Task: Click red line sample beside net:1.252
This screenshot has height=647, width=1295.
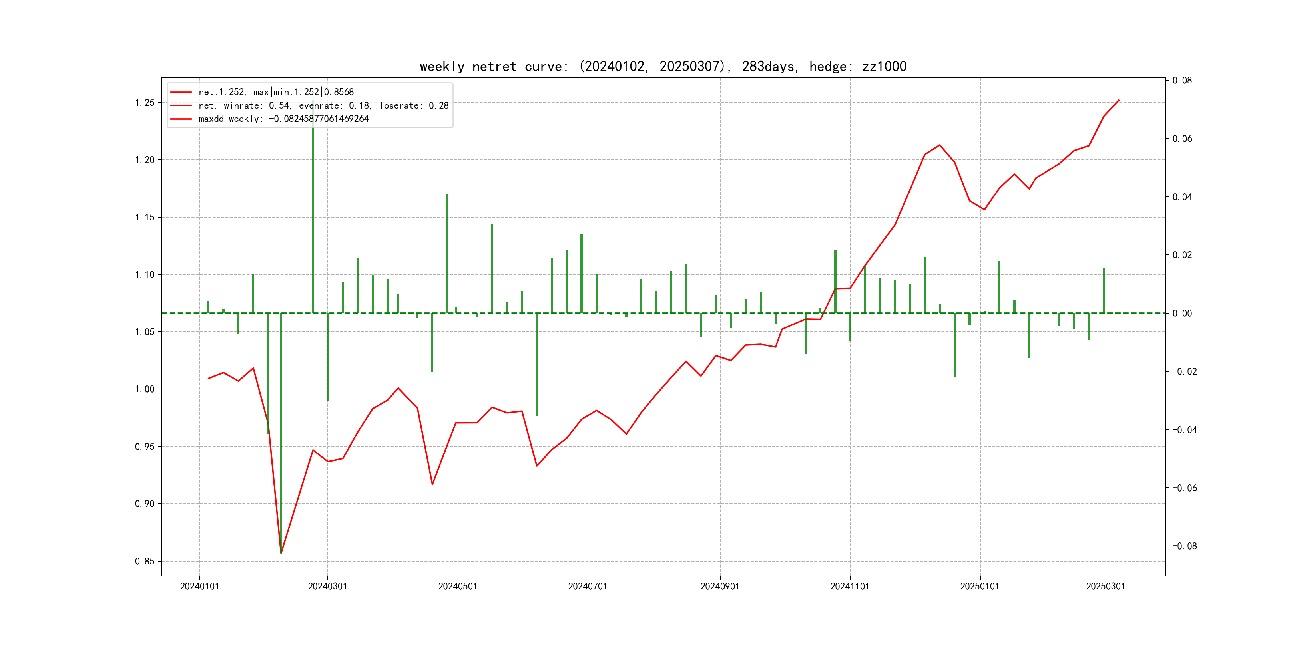Action: click(x=181, y=92)
